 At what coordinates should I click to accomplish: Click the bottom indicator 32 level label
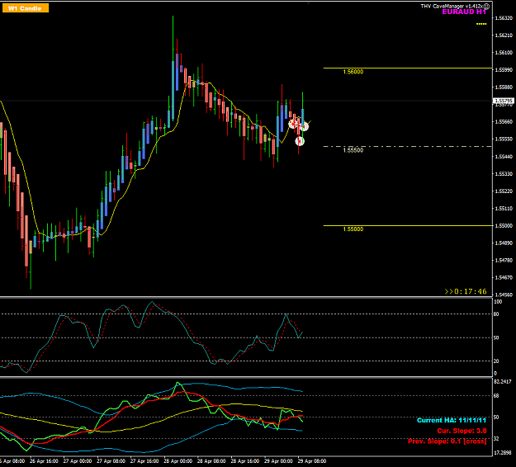(x=496, y=439)
